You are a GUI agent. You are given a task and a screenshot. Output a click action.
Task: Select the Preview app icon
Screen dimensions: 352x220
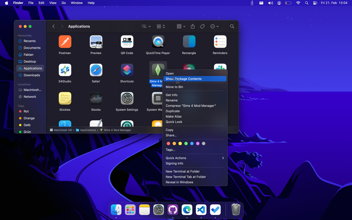point(96,42)
